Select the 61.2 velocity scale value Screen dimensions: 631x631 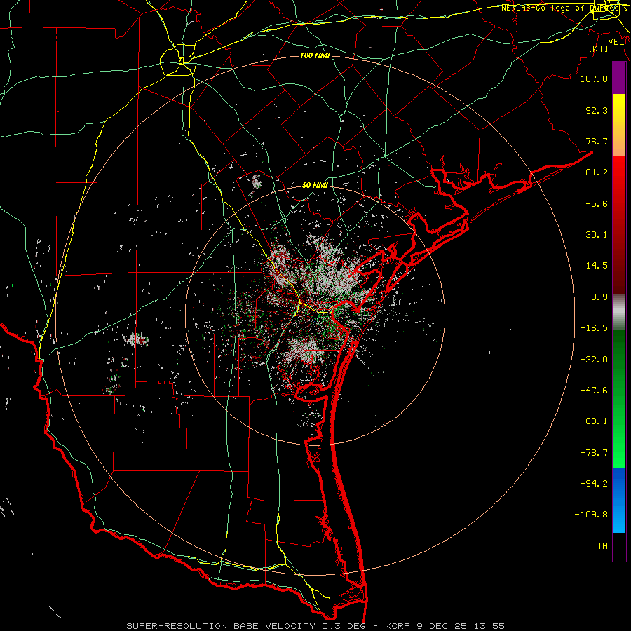click(x=597, y=172)
